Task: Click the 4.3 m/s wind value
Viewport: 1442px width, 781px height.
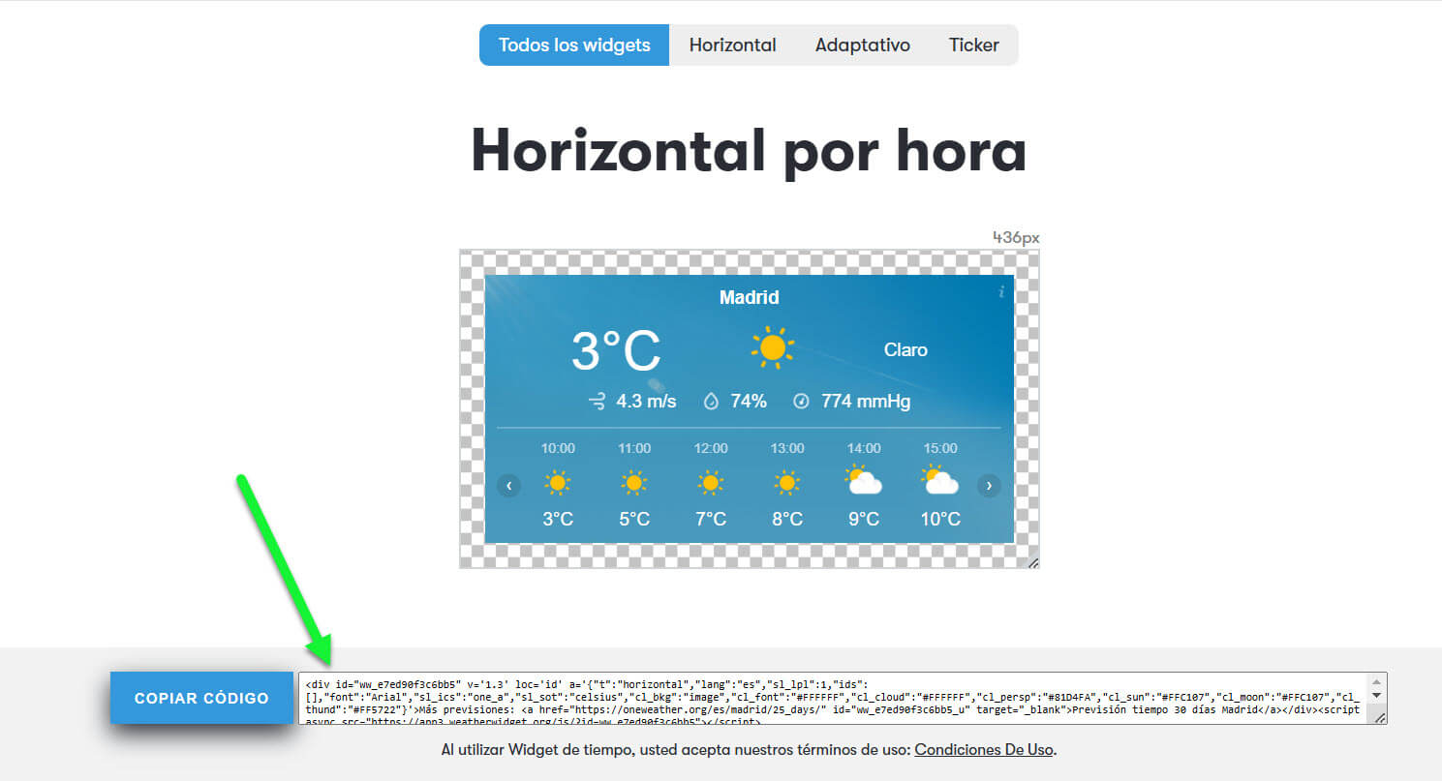Action: click(646, 401)
